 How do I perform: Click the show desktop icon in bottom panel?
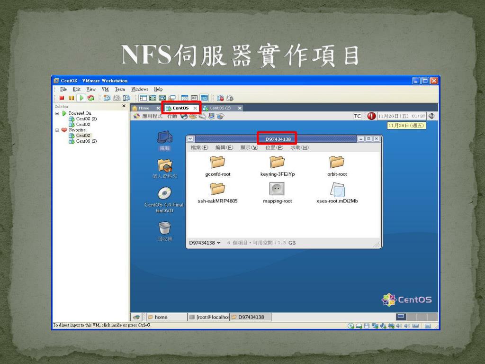(x=136, y=317)
